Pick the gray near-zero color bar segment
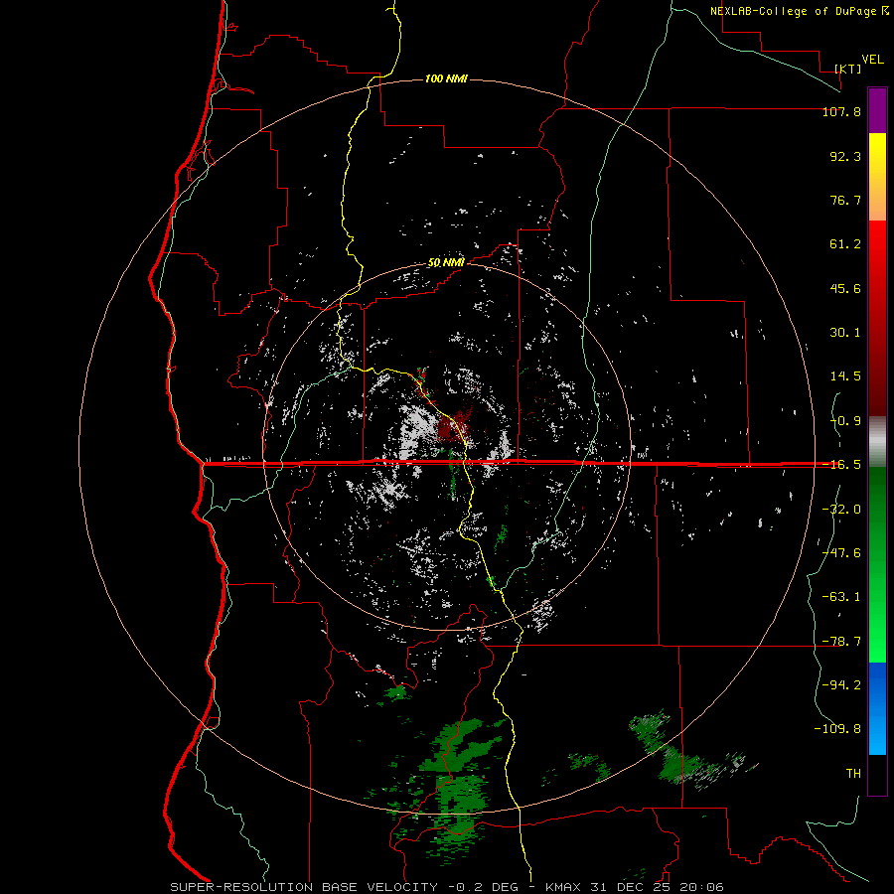894x894 pixels. coord(877,442)
